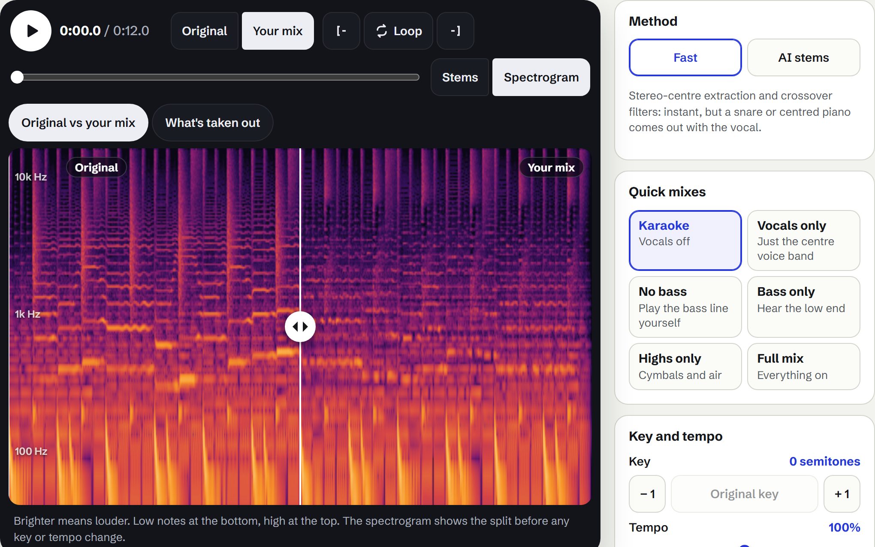Click the Brighter means louder caption

tap(292, 529)
